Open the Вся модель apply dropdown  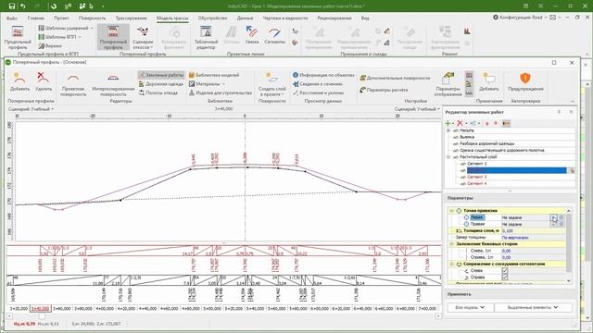point(470,307)
